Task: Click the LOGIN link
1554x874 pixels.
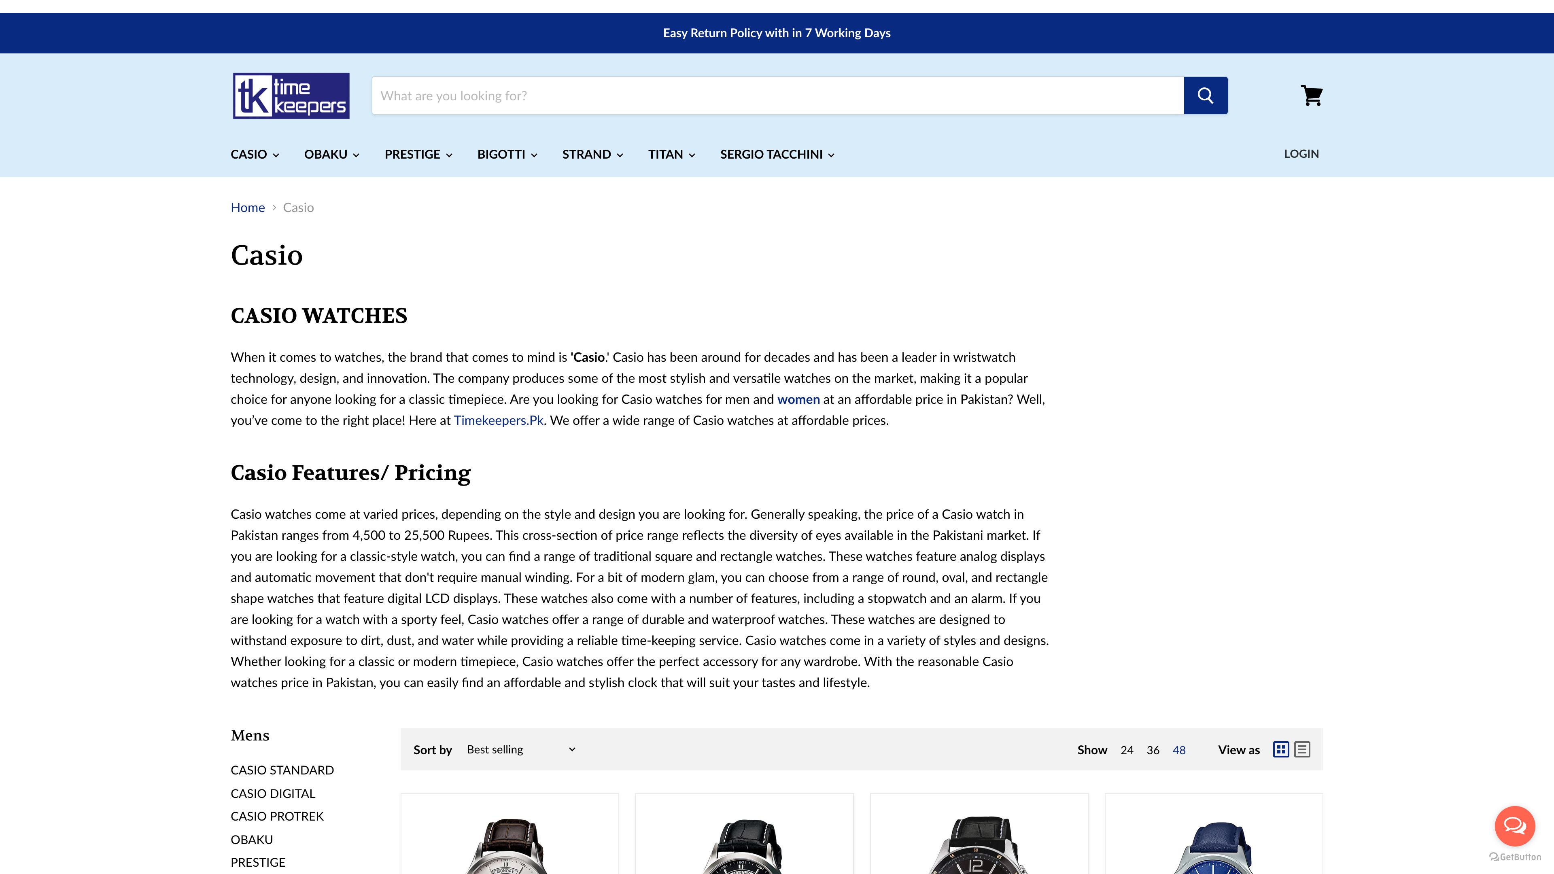Action: pyautogui.click(x=1301, y=154)
